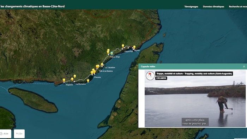Click the inland yellow marker above La Romaine
The image size is (247, 139).
pos(75,76)
